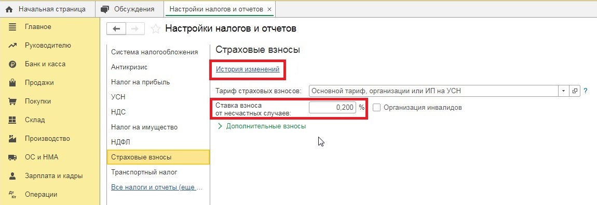The image size is (597, 205).
Task: Click the truck icon for ОС и НМА
Action: point(12,157)
